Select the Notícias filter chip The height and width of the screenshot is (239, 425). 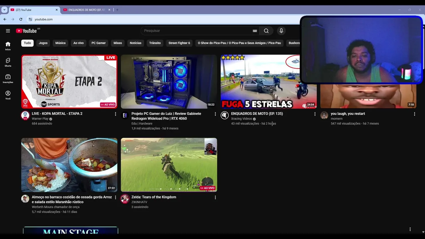(x=135, y=43)
